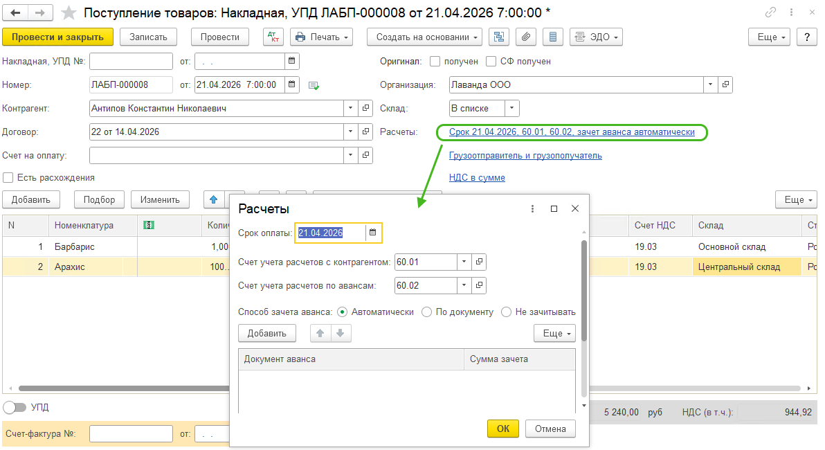The height and width of the screenshot is (450, 825).
Task: Open calendar in Срок оплаты field
Action: pos(372,233)
